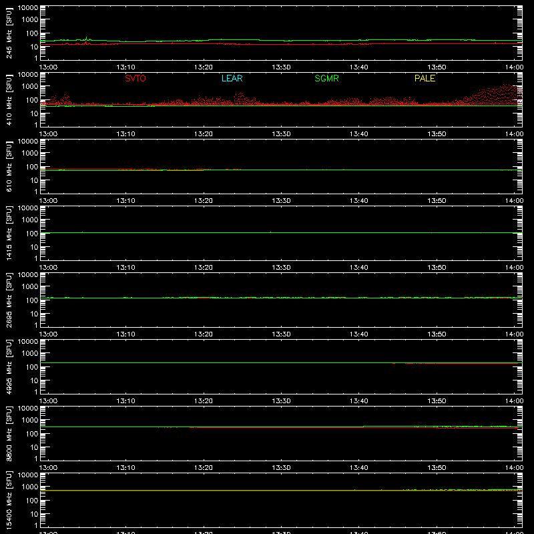534x534 pixels.
Task: Select the 8800 MHz [SFU] axis title
Action: [9, 433]
